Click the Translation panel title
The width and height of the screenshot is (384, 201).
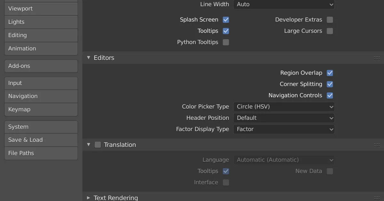tap(120, 145)
